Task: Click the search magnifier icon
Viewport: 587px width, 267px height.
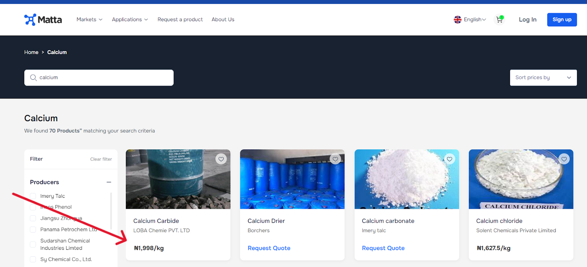Action: tap(33, 78)
